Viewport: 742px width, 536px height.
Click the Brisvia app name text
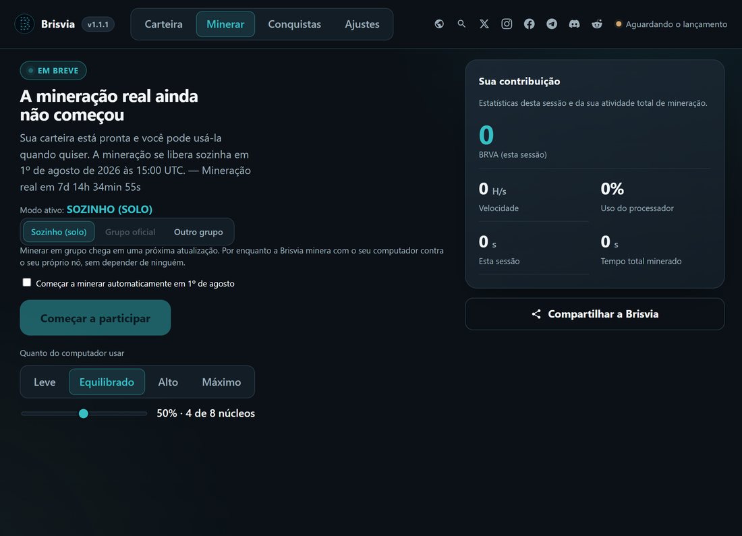pyautogui.click(x=58, y=24)
